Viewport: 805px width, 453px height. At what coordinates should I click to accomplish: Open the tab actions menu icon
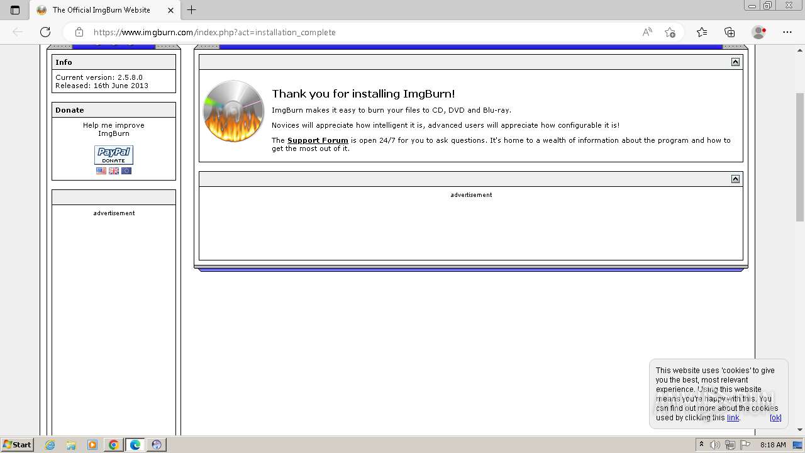(x=15, y=10)
